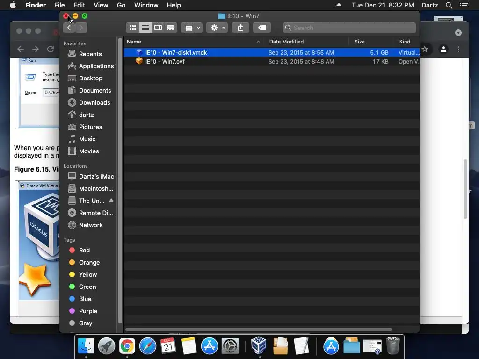Open Calendar from the Dock

tap(168, 346)
